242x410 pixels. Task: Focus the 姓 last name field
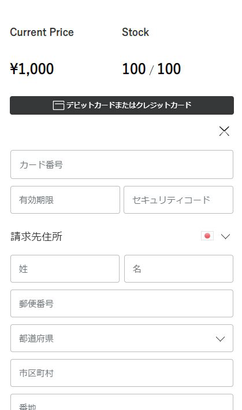(x=65, y=269)
